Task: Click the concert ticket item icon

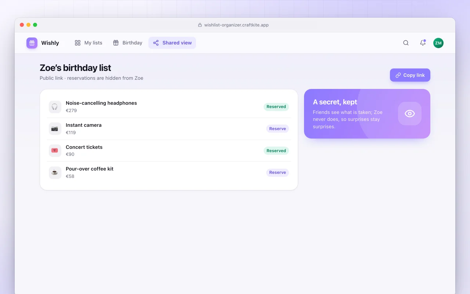Action: tap(55, 151)
